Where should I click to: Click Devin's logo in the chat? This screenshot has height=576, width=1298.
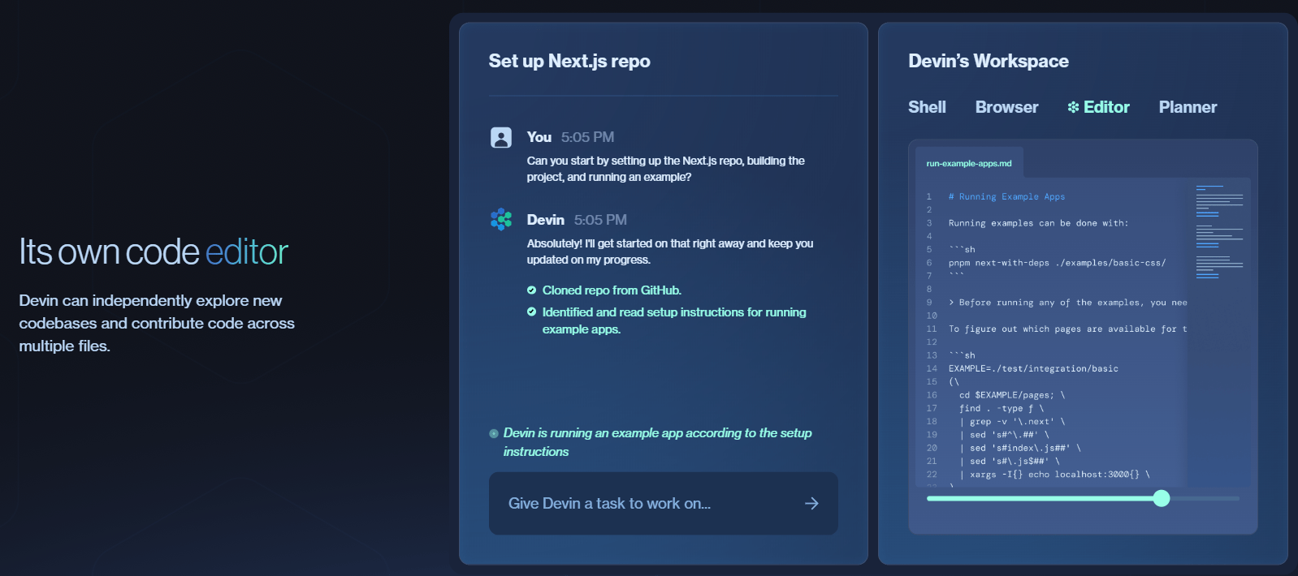(501, 220)
